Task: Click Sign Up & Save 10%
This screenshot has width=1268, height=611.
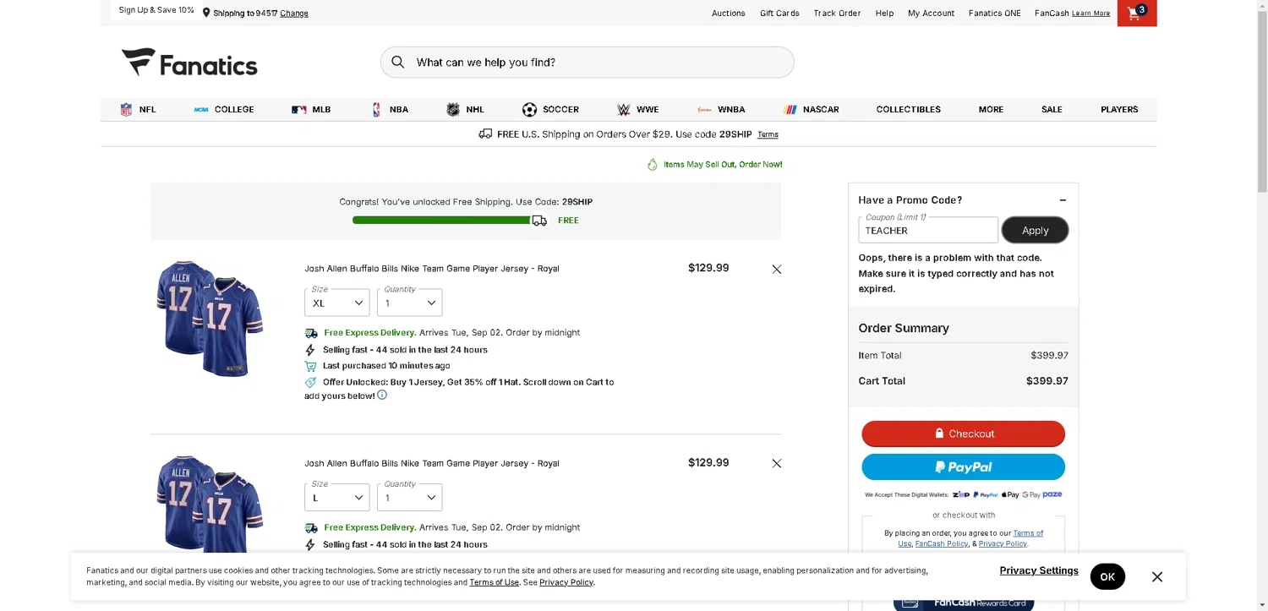Action: [x=156, y=10]
